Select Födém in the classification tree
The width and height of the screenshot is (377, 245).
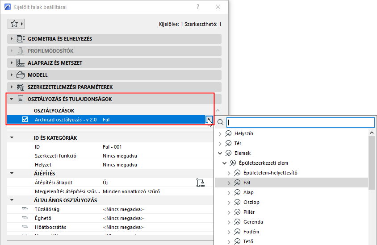coord(251,232)
